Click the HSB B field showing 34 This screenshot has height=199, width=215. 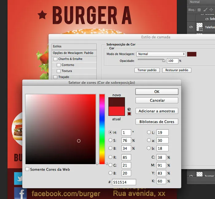(x=126, y=148)
